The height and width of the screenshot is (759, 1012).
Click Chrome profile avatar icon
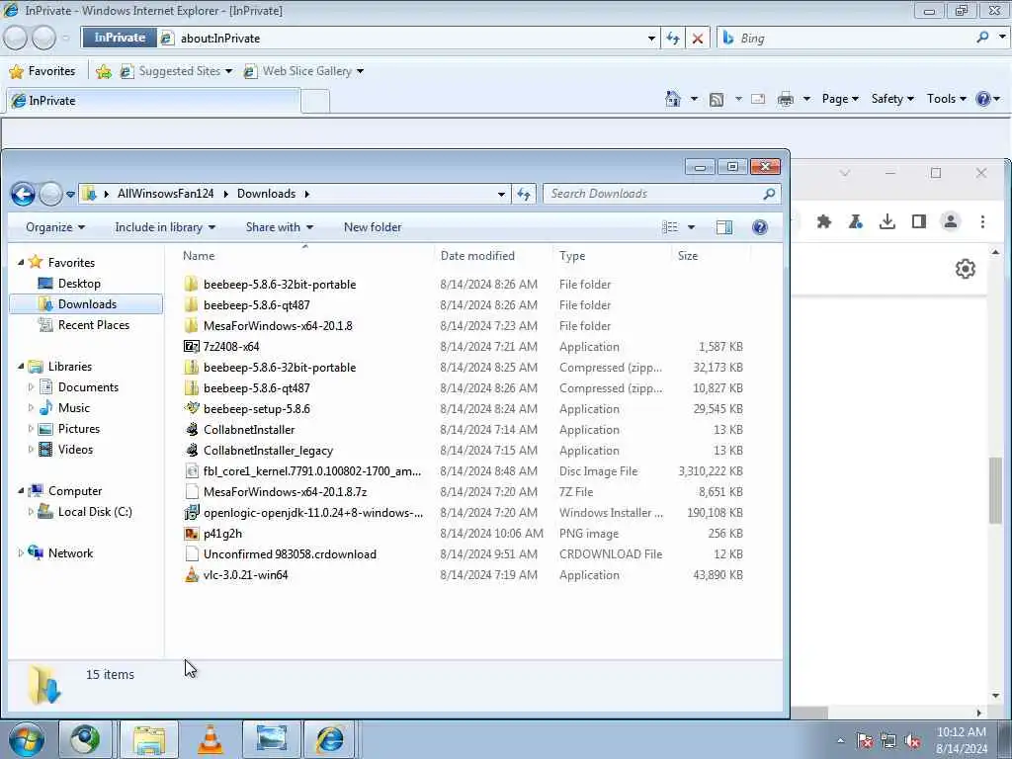tap(950, 222)
